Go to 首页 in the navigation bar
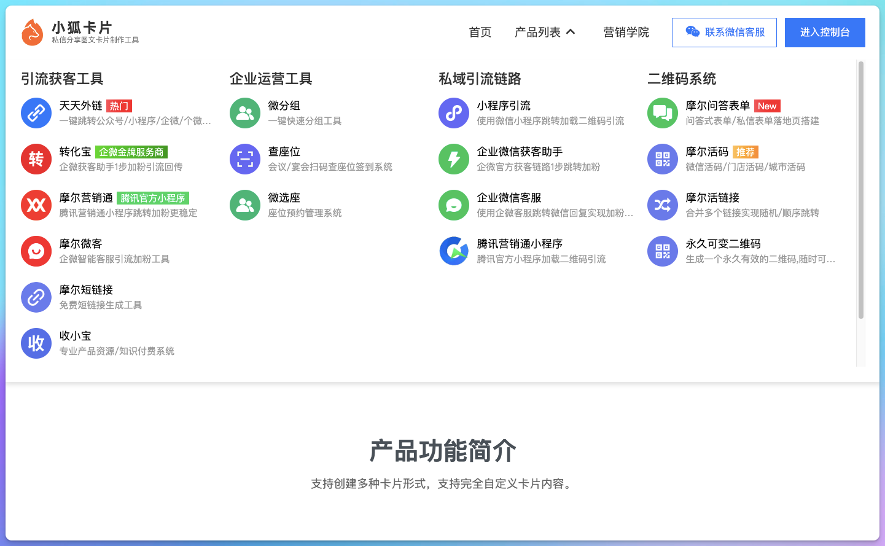This screenshot has width=885, height=546. 480,32
